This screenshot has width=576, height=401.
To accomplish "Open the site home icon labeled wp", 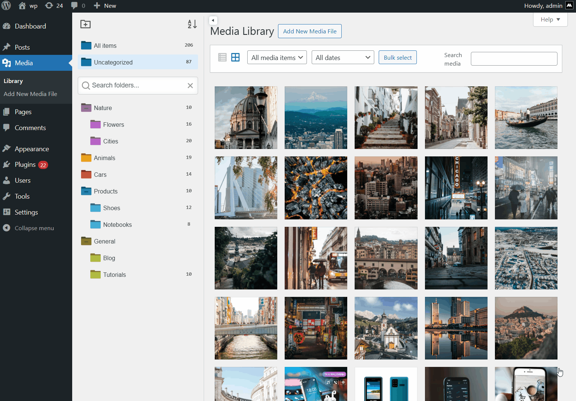I will click(x=22, y=6).
